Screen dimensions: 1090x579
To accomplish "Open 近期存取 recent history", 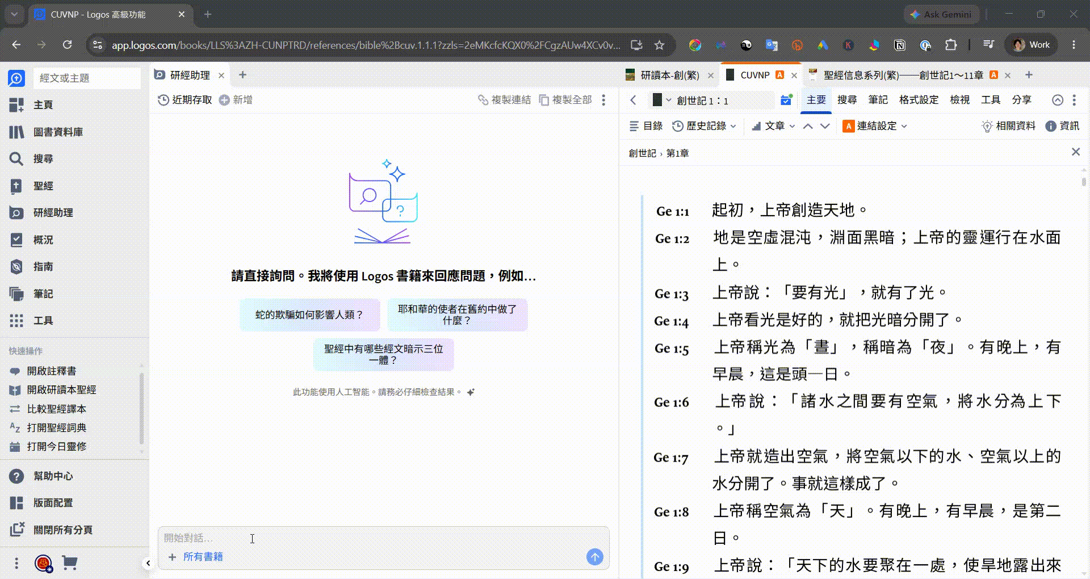I will [185, 100].
